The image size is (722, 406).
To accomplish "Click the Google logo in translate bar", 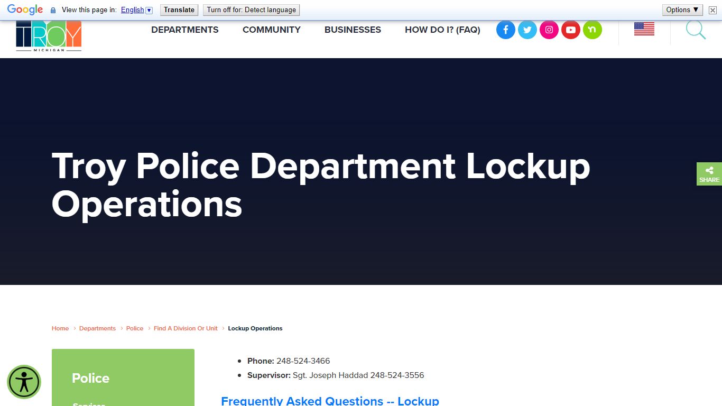I will 25,10.
